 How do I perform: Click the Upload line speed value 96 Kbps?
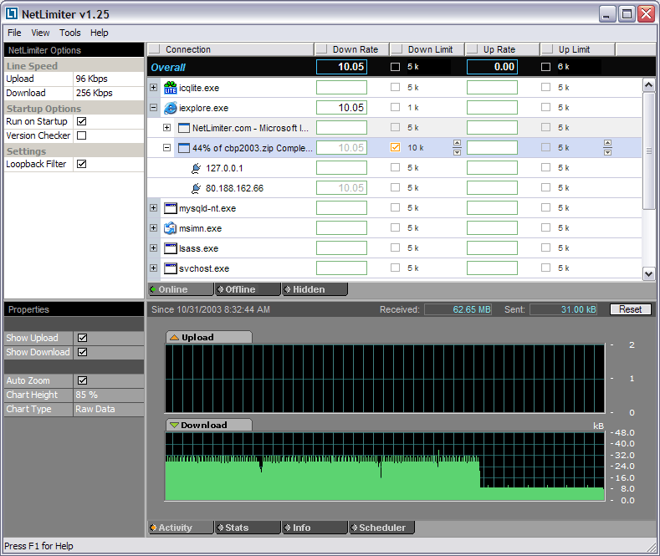(109, 79)
